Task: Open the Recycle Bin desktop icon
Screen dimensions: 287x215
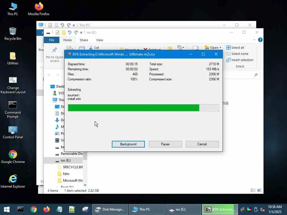Action: pos(13,34)
